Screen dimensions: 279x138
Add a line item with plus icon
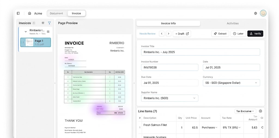click(260, 111)
